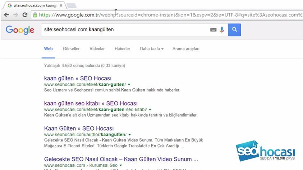Start voice search with microphone icon
This screenshot has width=303, height=170.
pyautogui.click(x=222, y=30)
